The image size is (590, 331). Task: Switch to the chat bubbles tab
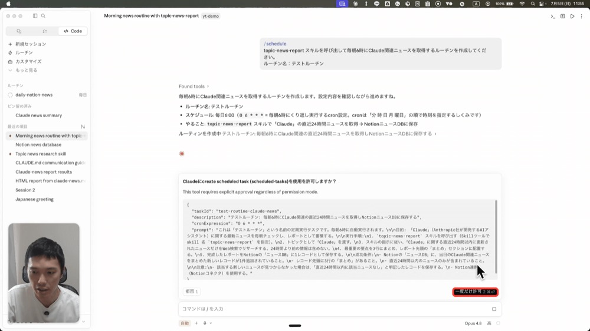point(19,31)
